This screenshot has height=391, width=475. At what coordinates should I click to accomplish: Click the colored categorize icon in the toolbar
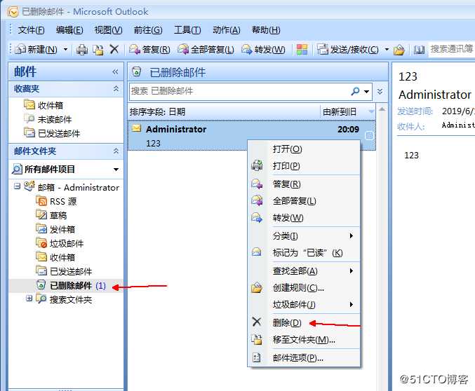pos(302,49)
